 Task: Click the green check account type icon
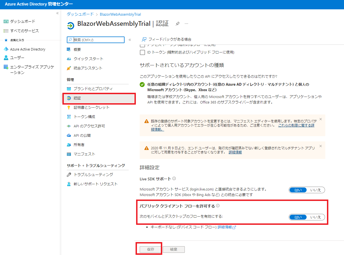click(142, 85)
